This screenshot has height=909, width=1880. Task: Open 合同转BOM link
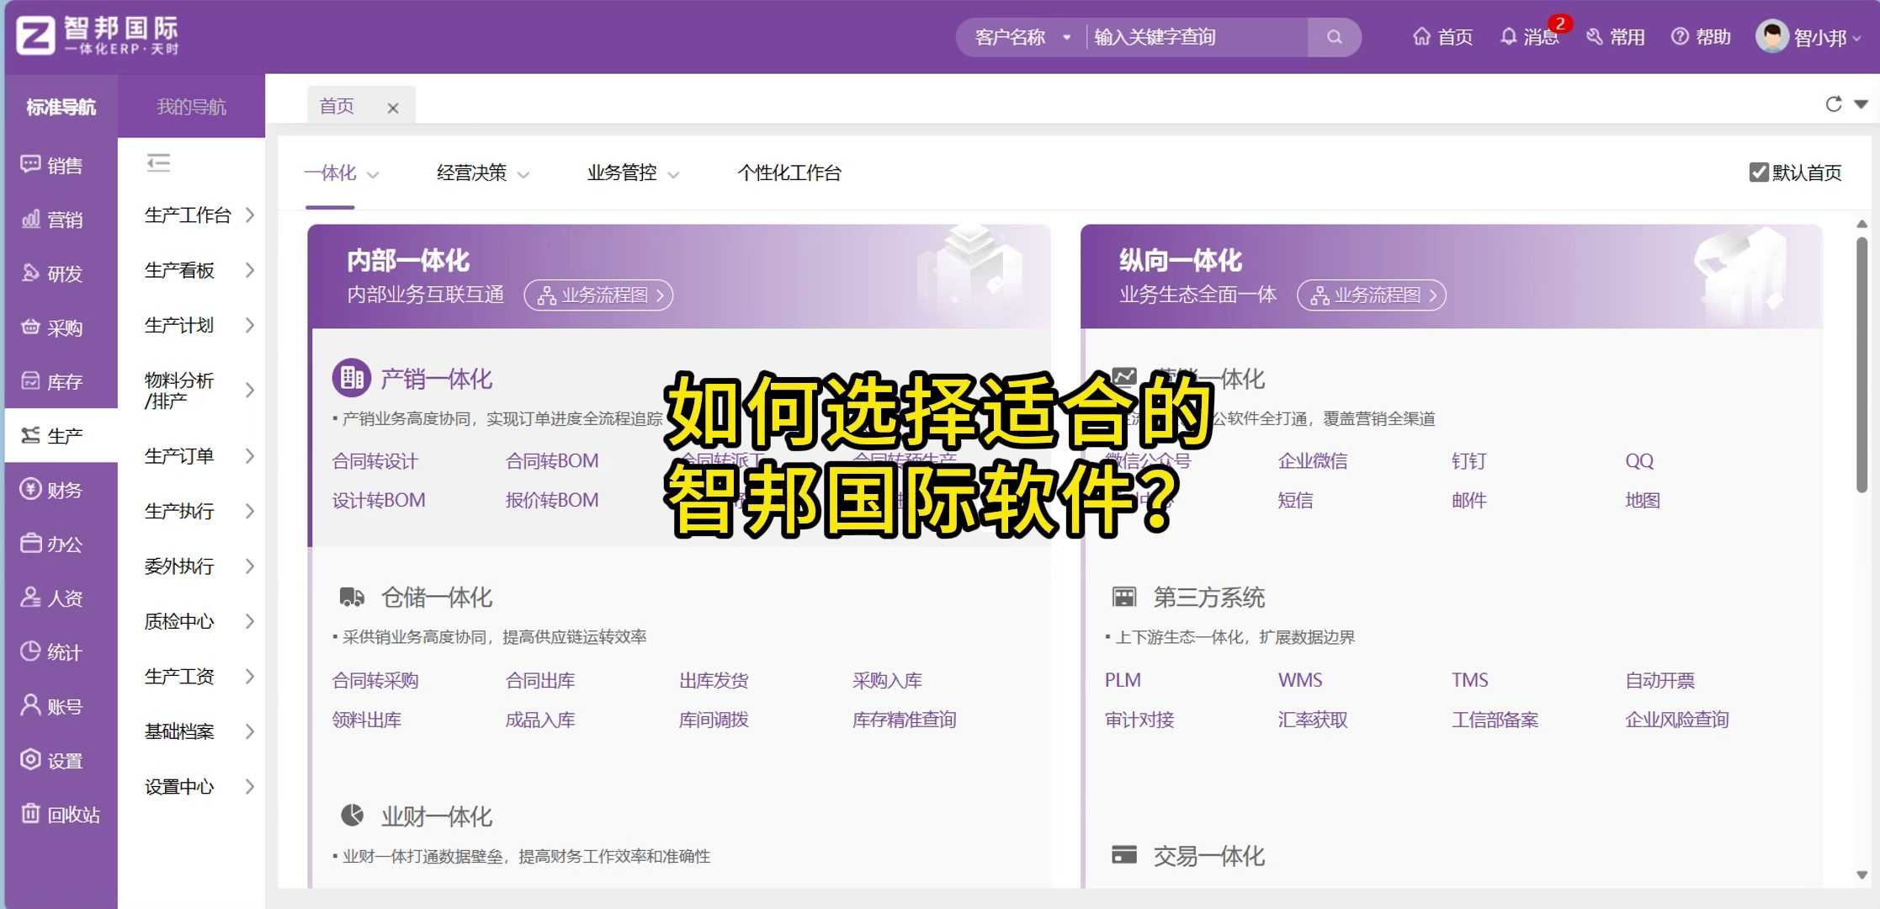tap(552, 461)
